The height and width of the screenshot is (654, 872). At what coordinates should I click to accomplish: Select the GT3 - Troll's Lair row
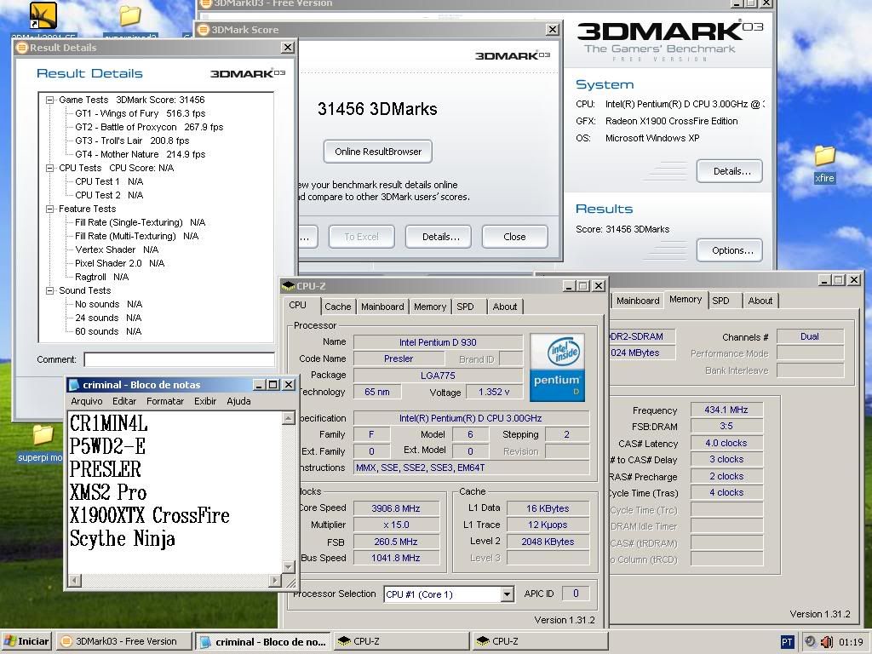(132, 141)
